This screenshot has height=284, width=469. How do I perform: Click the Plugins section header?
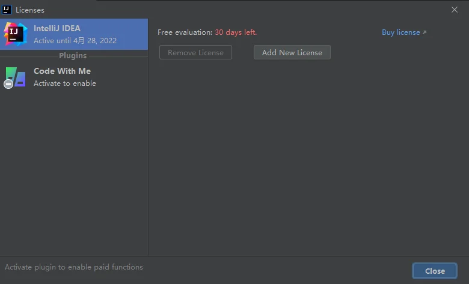coord(73,56)
